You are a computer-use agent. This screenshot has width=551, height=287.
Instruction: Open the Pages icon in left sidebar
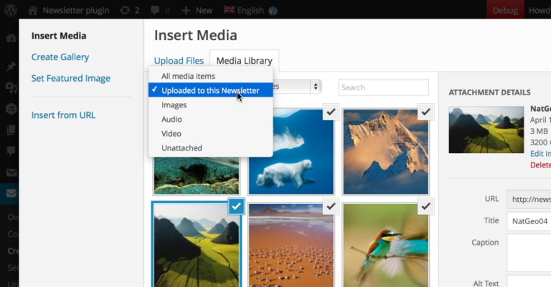[11, 130]
